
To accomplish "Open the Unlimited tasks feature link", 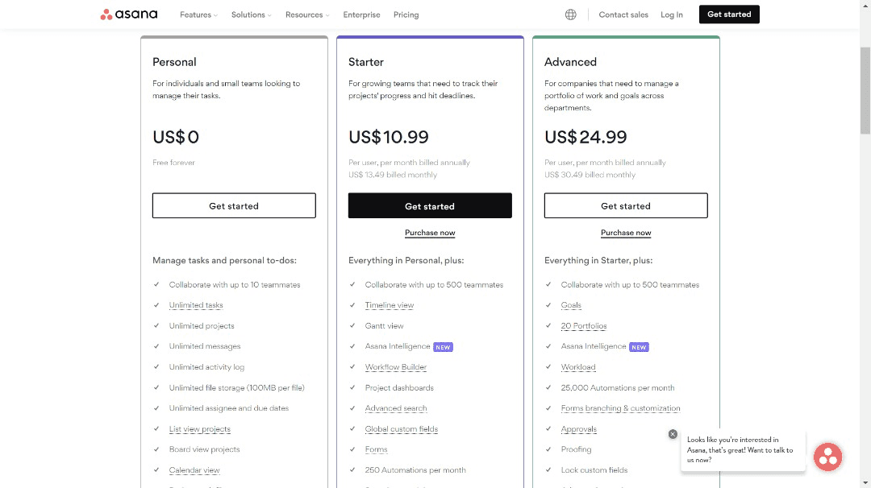I will tap(195, 305).
